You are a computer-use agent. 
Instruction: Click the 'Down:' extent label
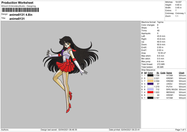click(x=144, y=45)
